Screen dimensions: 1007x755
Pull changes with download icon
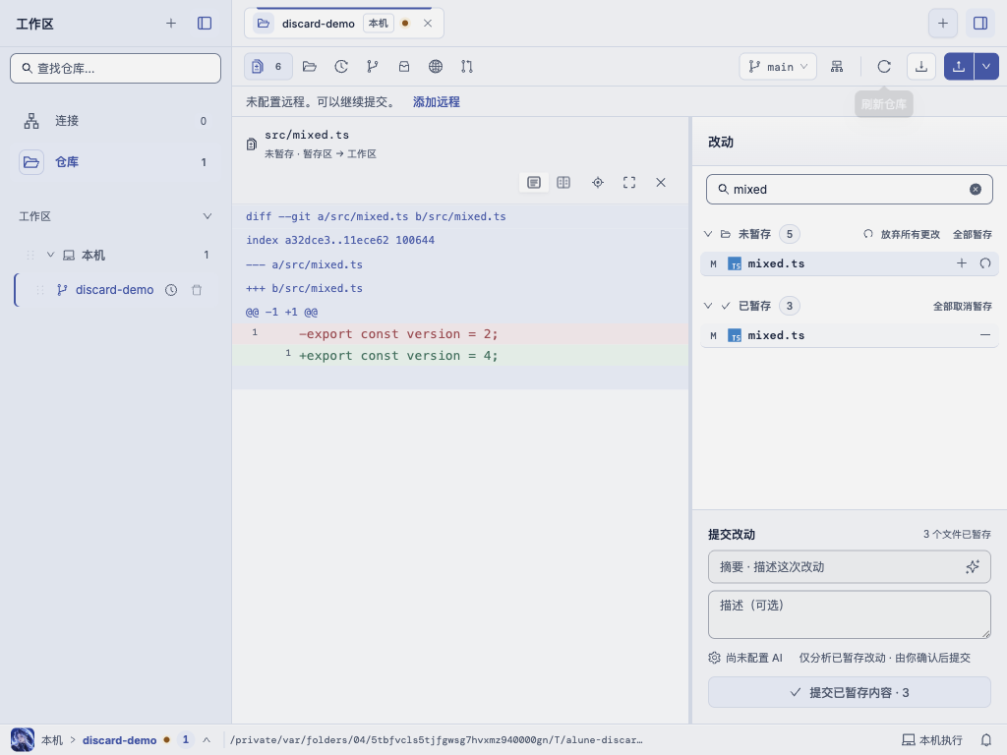point(920,66)
